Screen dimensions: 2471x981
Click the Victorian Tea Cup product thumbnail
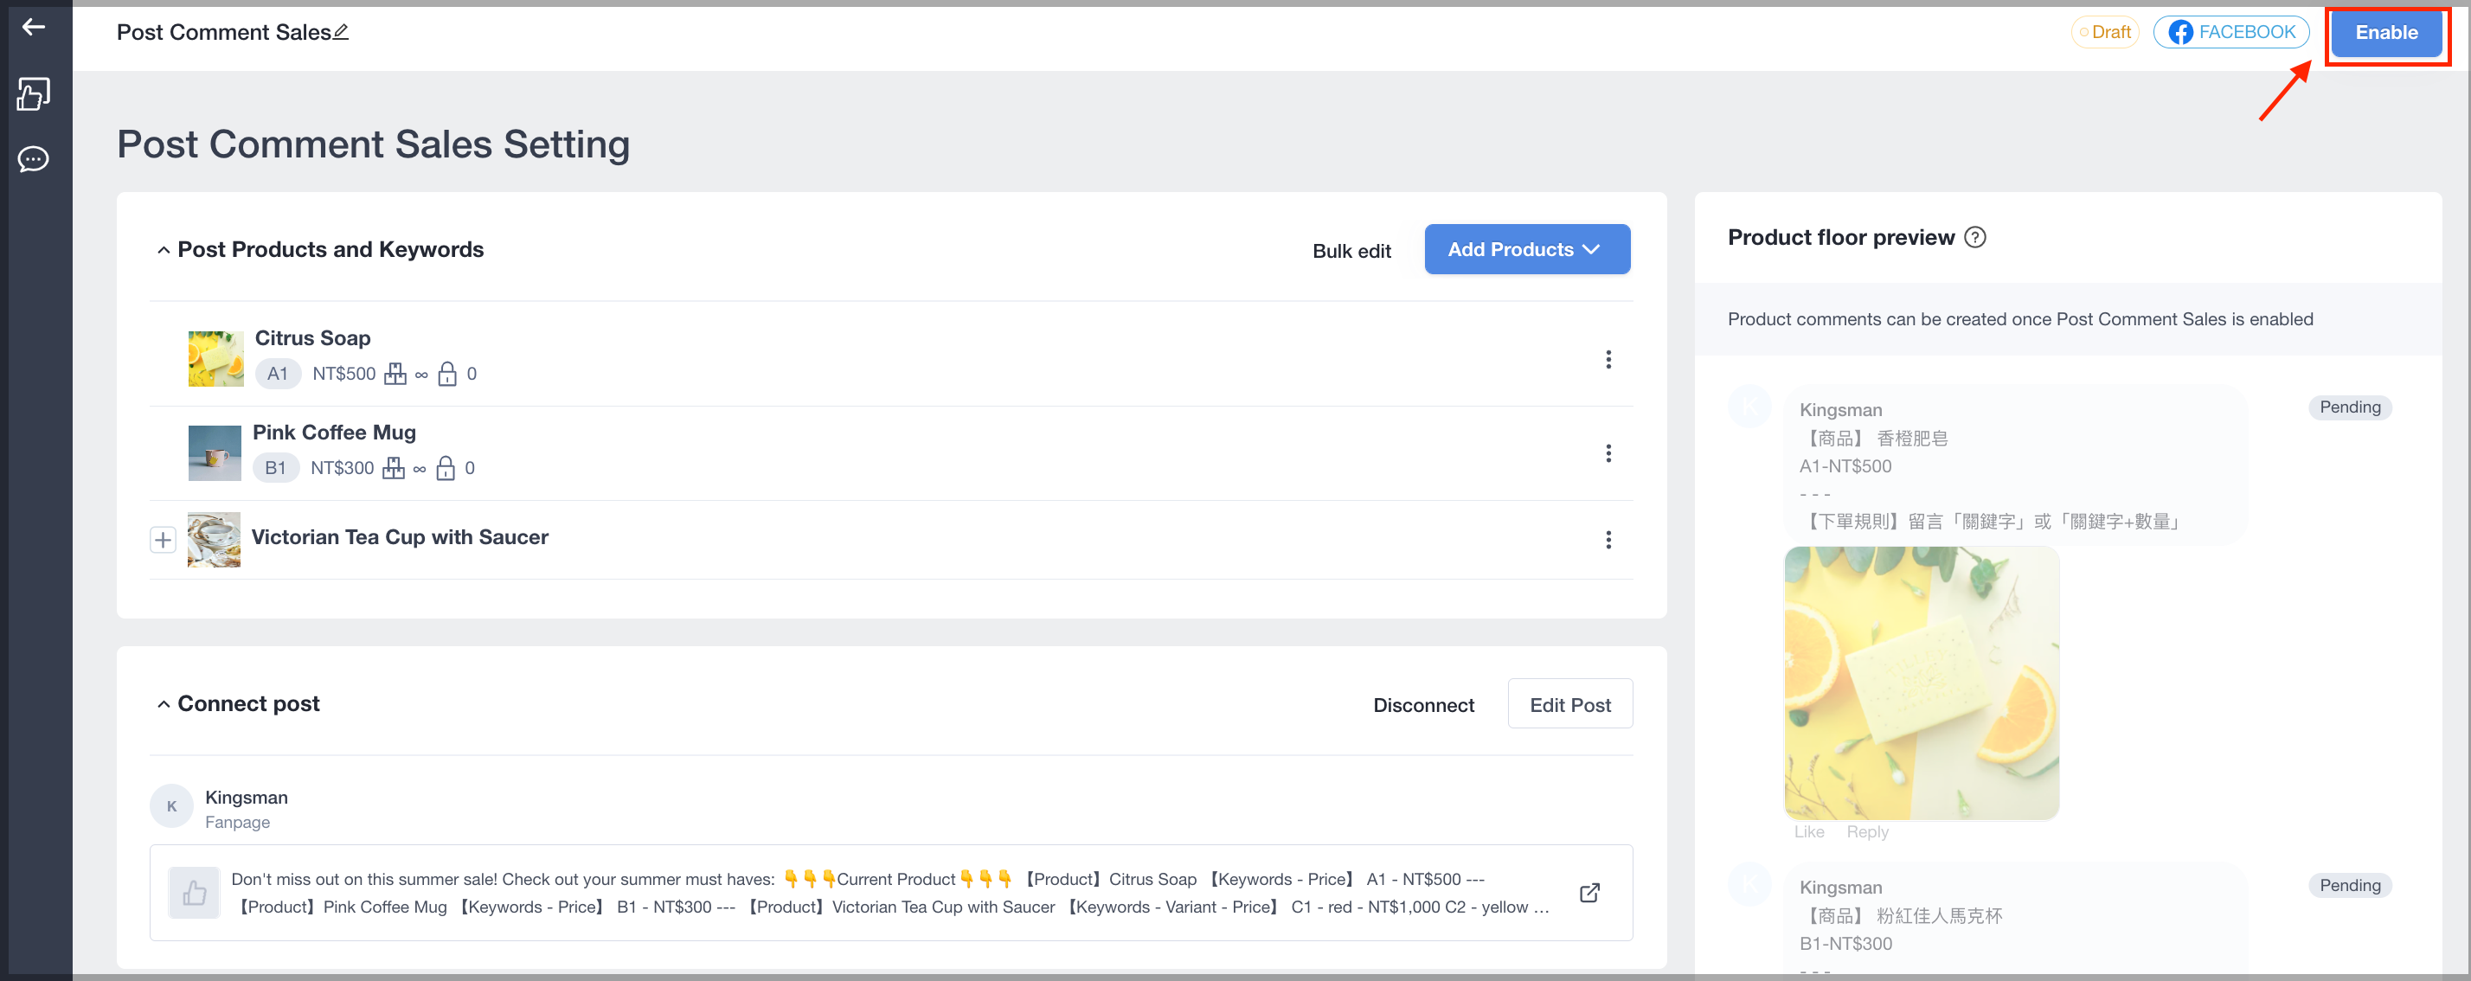point(214,540)
